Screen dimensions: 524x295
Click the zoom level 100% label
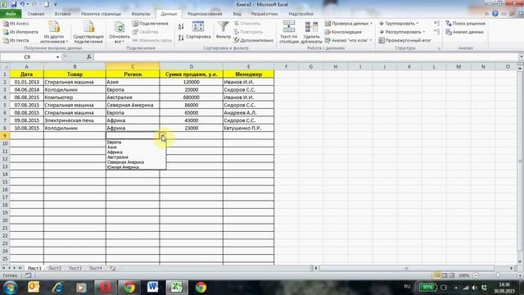click(463, 275)
